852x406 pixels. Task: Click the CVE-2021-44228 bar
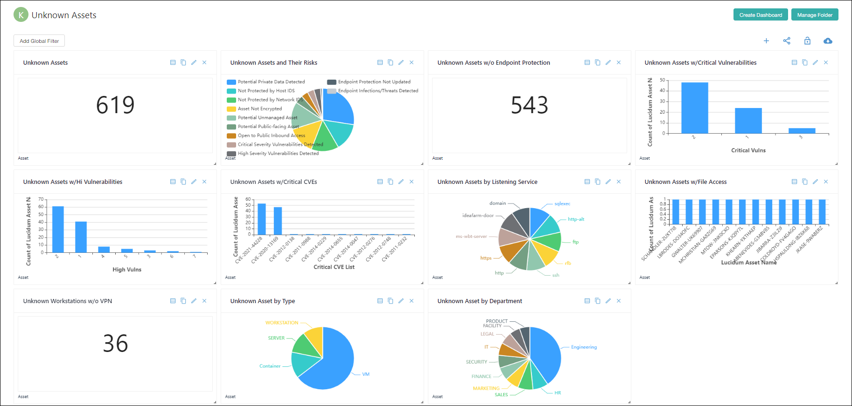[262, 219]
